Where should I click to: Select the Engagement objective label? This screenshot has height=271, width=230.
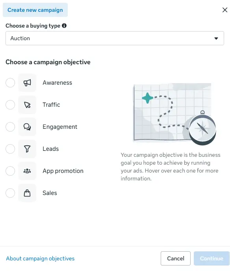point(60,127)
